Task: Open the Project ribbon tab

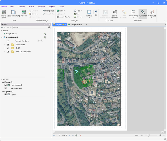Action: click(x=4, y=7)
